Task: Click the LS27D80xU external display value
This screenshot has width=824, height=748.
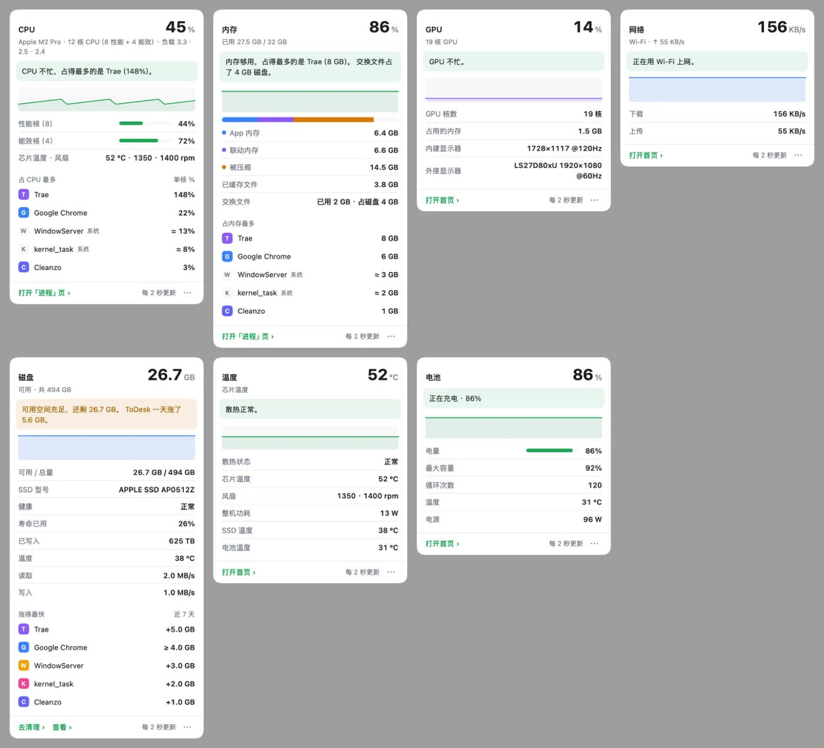Action: tap(558, 171)
